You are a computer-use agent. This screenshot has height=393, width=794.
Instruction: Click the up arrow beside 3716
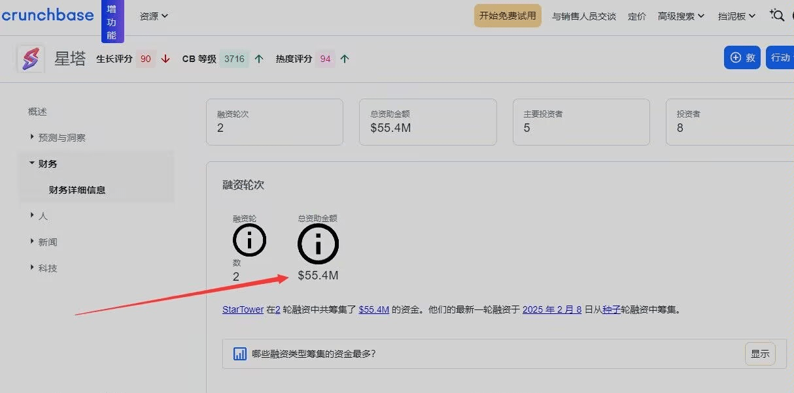coord(259,59)
